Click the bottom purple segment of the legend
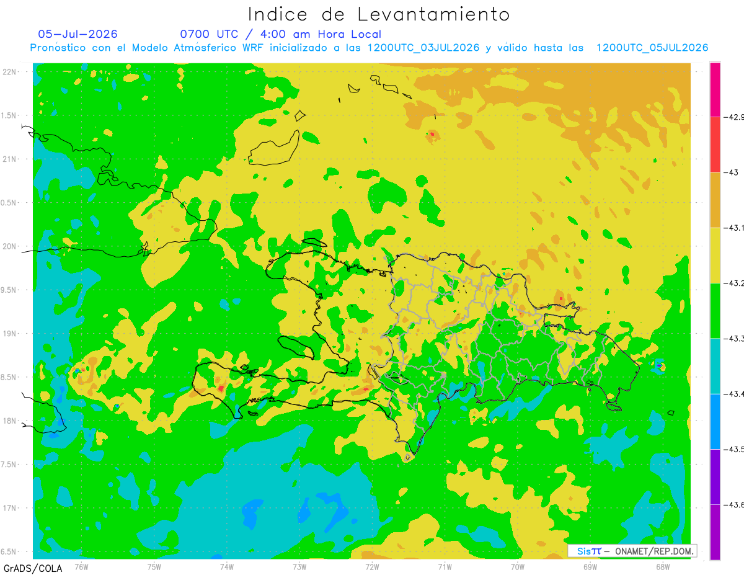 pyautogui.click(x=715, y=532)
